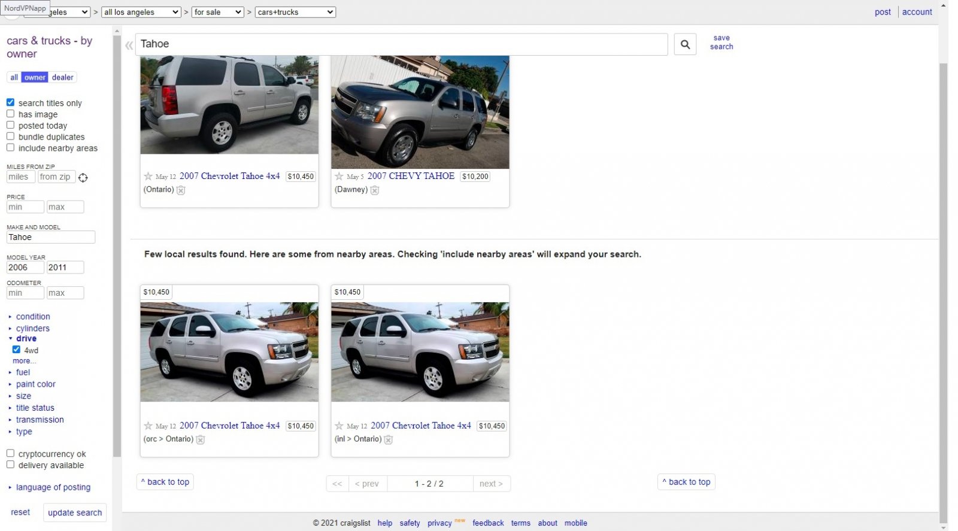
Task: Jump to first results page
Action: pos(337,484)
